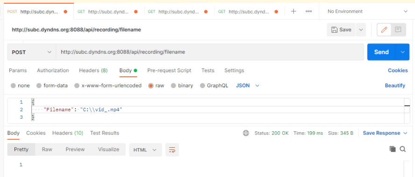Image resolution: width=415 pixels, height=177 pixels.
Task: Expand the JSON format dropdown
Action: tap(248, 85)
